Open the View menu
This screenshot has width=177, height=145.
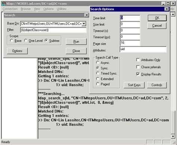coord(37,9)
